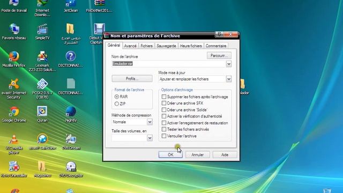
Task: Check Tester les fichiers archivés
Action: pos(164,129)
